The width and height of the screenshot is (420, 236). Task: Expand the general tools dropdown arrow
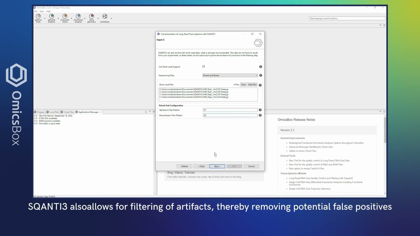pyautogui.click(x=45, y=18)
